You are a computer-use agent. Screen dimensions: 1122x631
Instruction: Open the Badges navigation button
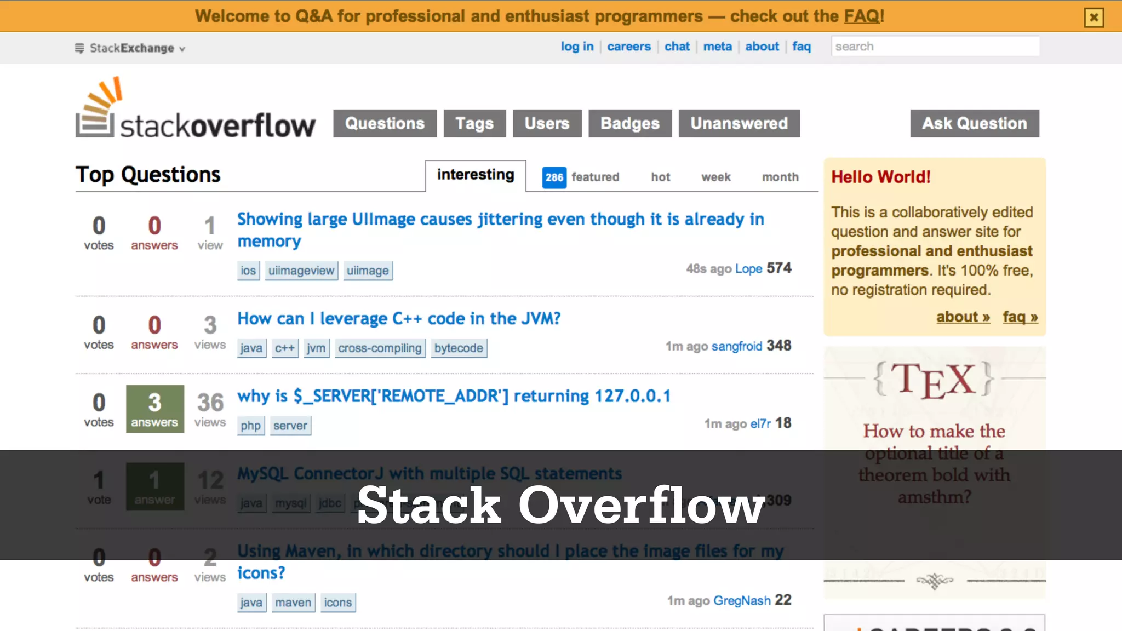pos(630,123)
